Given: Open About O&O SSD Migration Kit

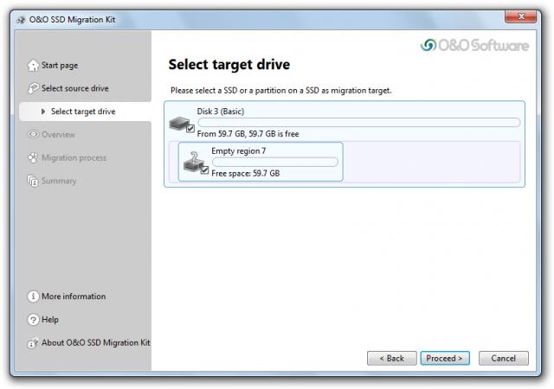Looking at the screenshot, I should point(96,343).
